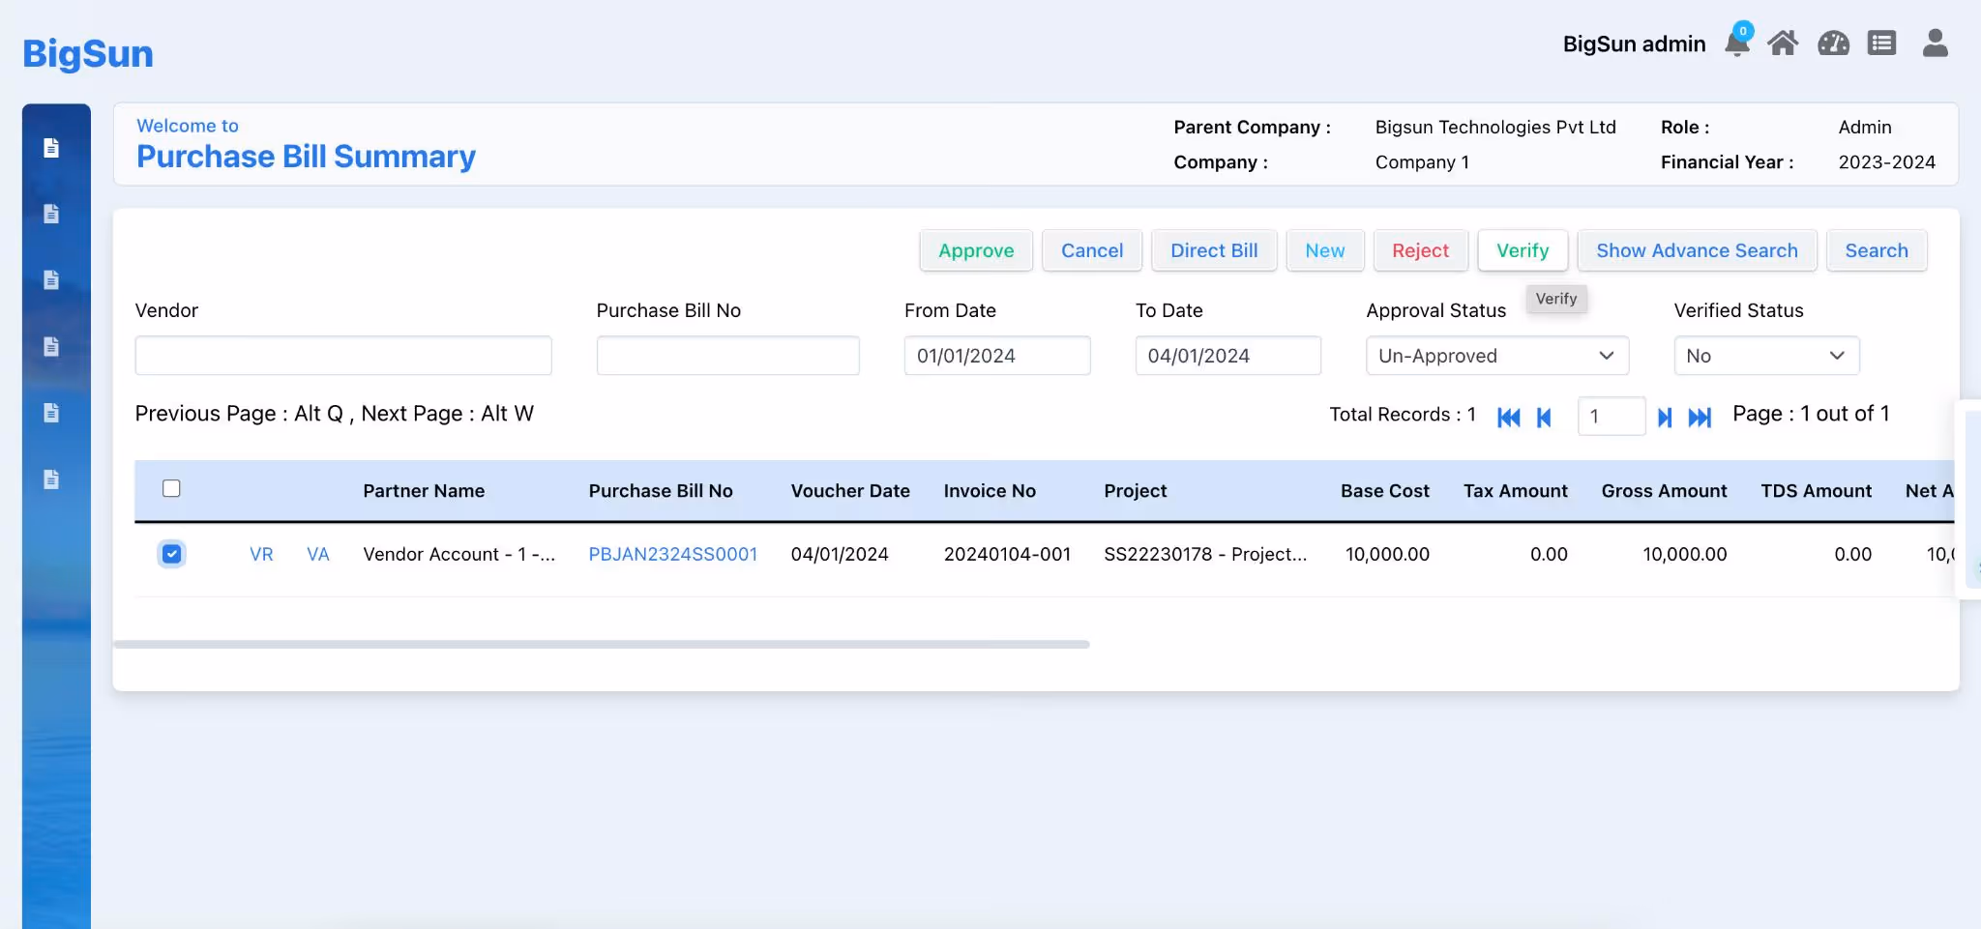Uncheck the Vendor Account row checkbox
This screenshot has height=929, width=1981.
[171, 554]
